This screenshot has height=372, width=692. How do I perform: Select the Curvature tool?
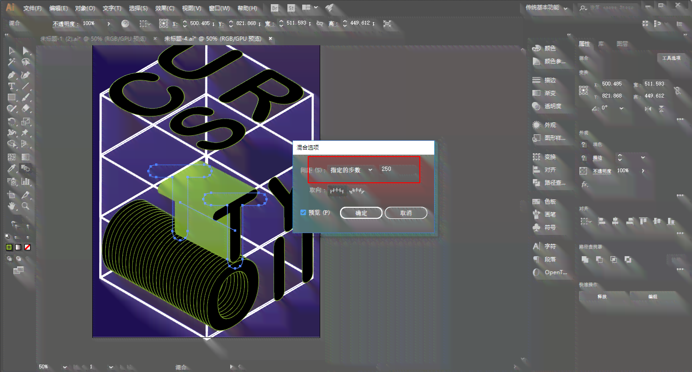(x=26, y=74)
